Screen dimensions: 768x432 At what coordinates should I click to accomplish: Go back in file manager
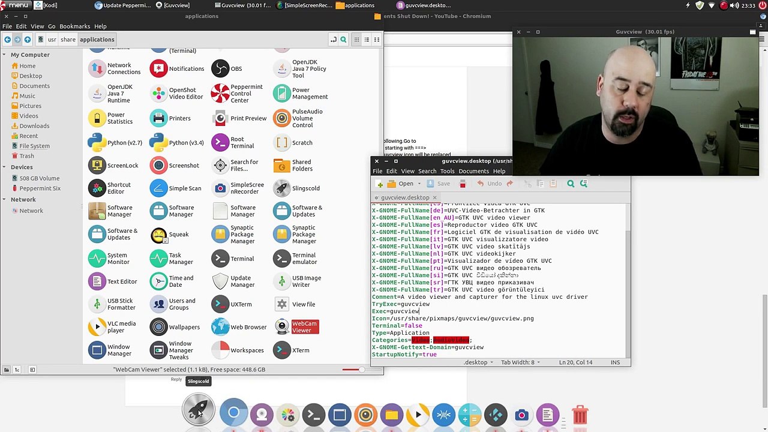click(7, 40)
